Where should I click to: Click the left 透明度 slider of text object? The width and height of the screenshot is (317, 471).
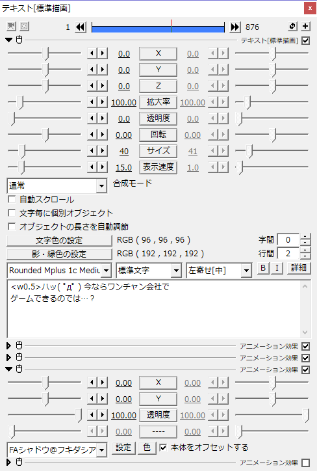44,118
